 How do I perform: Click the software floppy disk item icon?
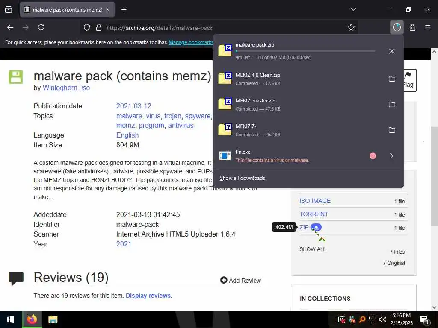16,77
